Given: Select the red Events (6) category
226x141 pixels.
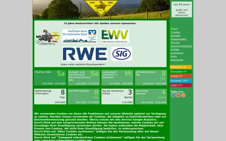Looking at the screenshot, I should point(181,76).
